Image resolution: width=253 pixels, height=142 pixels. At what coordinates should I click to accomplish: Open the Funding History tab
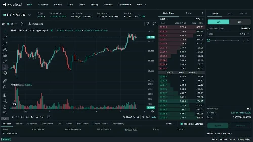click(x=100, y=124)
